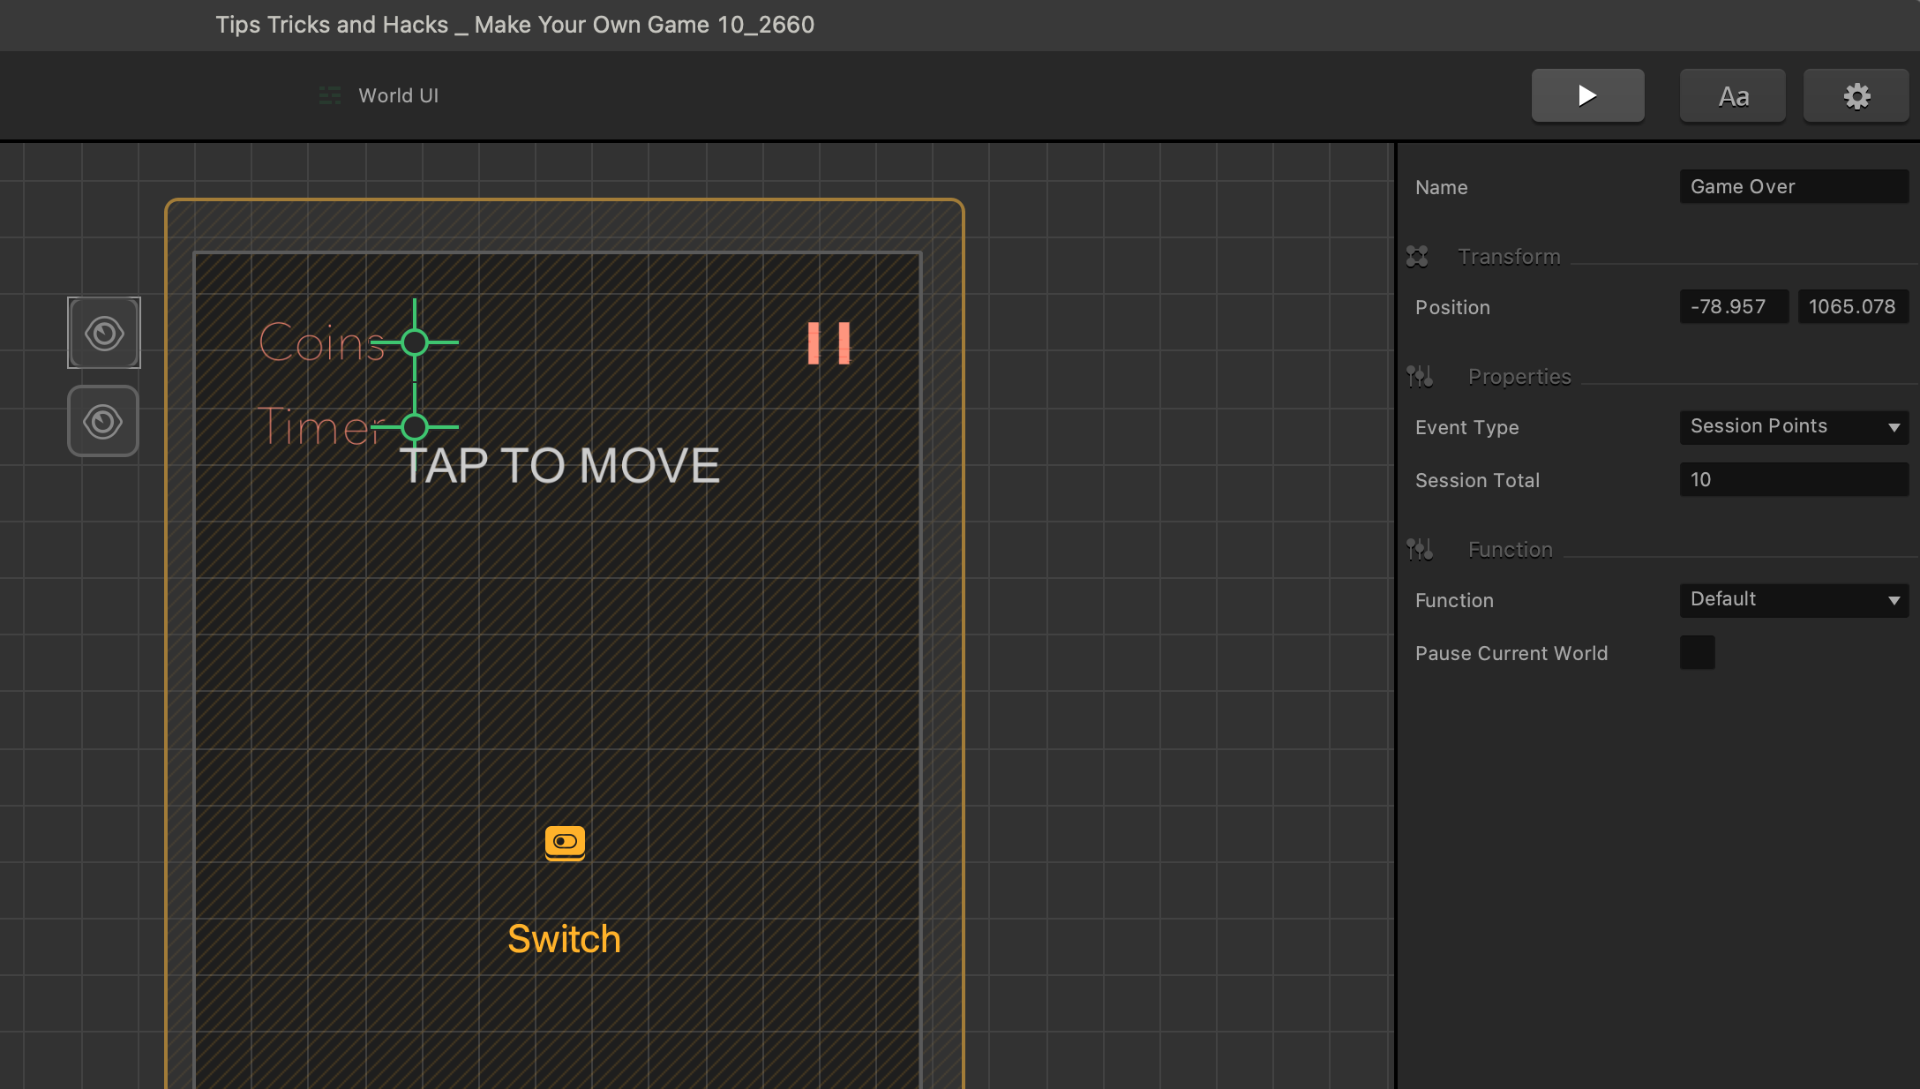Viewport: 1920px width, 1089px height.
Task: Click the project title text
Action: [514, 25]
